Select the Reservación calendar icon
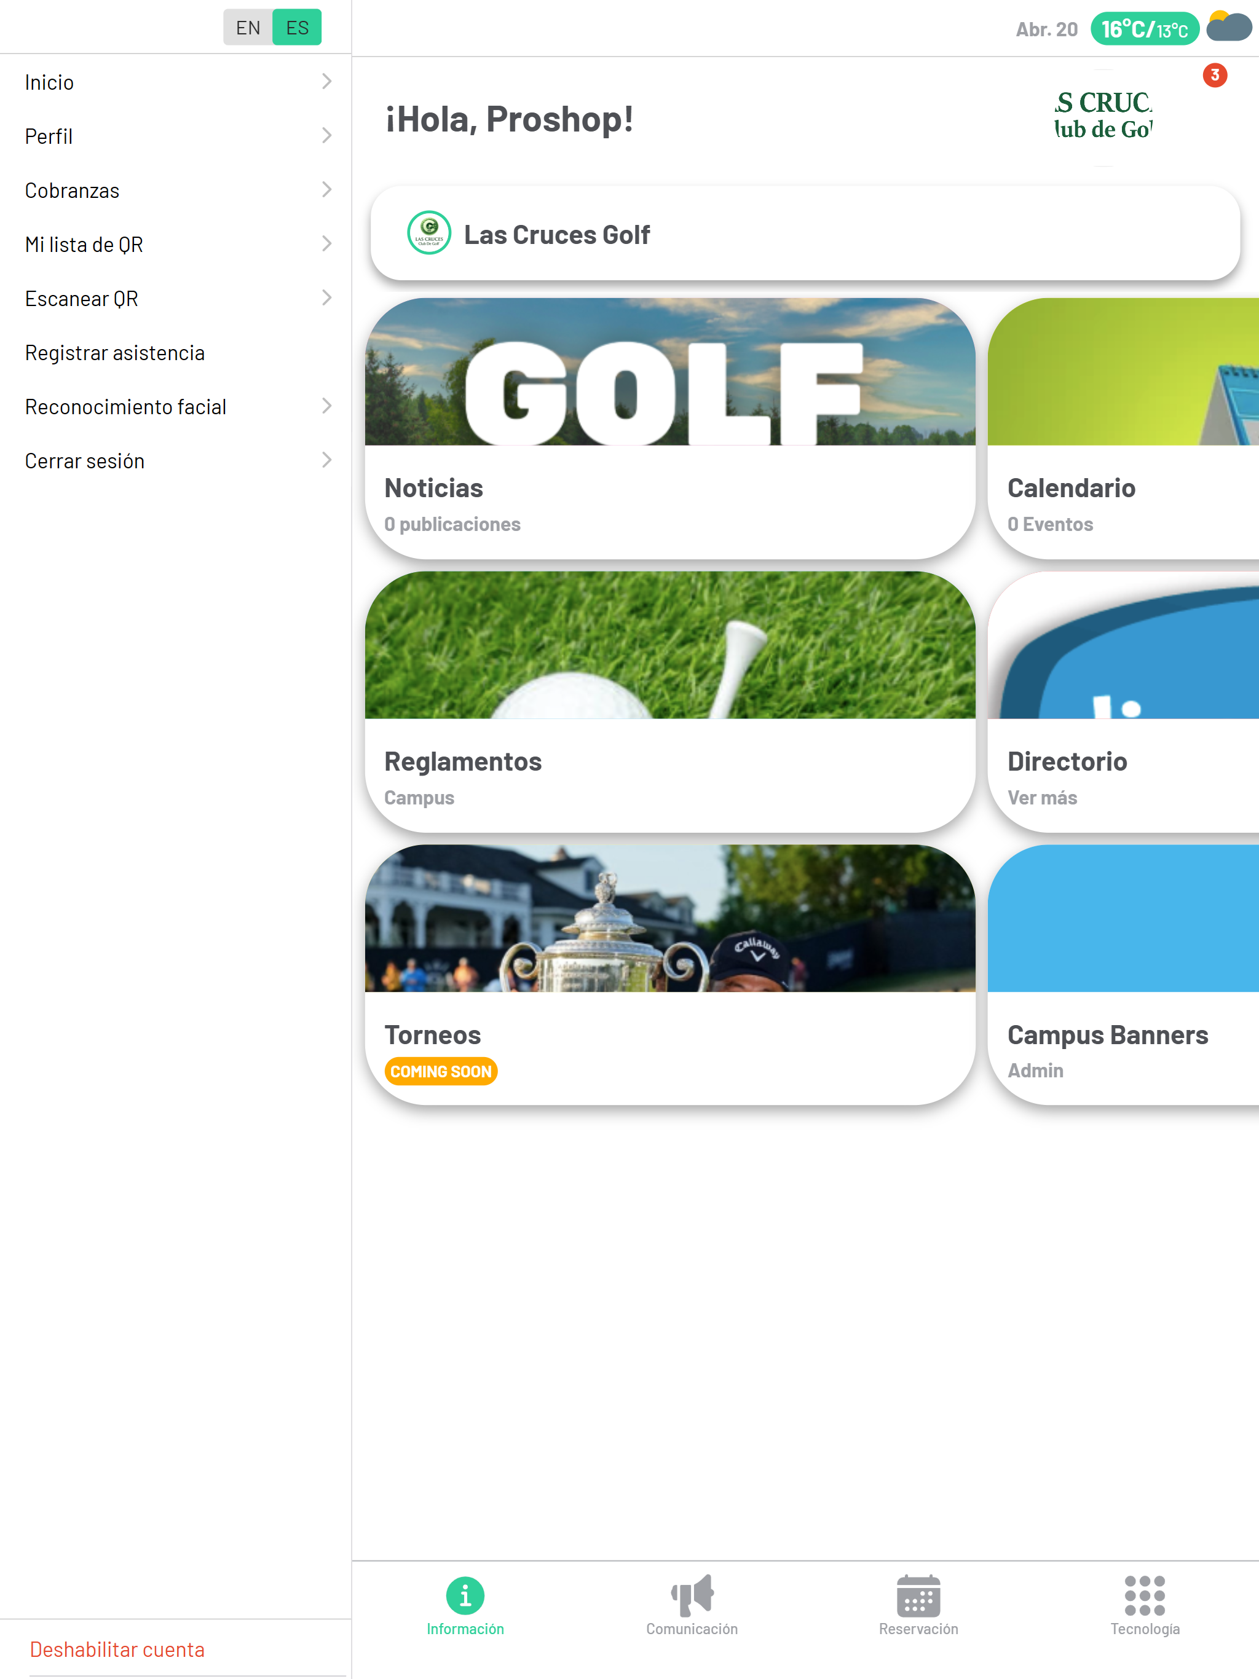This screenshot has height=1679, width=1259. (x=918, y=1595)
